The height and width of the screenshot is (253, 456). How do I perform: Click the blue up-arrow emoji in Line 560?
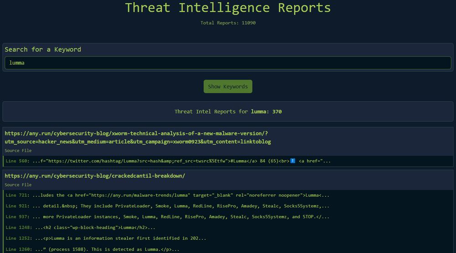pos(293,161)
